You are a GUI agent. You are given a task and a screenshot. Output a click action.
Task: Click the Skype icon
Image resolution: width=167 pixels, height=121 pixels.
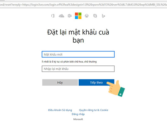pos(95,16)
